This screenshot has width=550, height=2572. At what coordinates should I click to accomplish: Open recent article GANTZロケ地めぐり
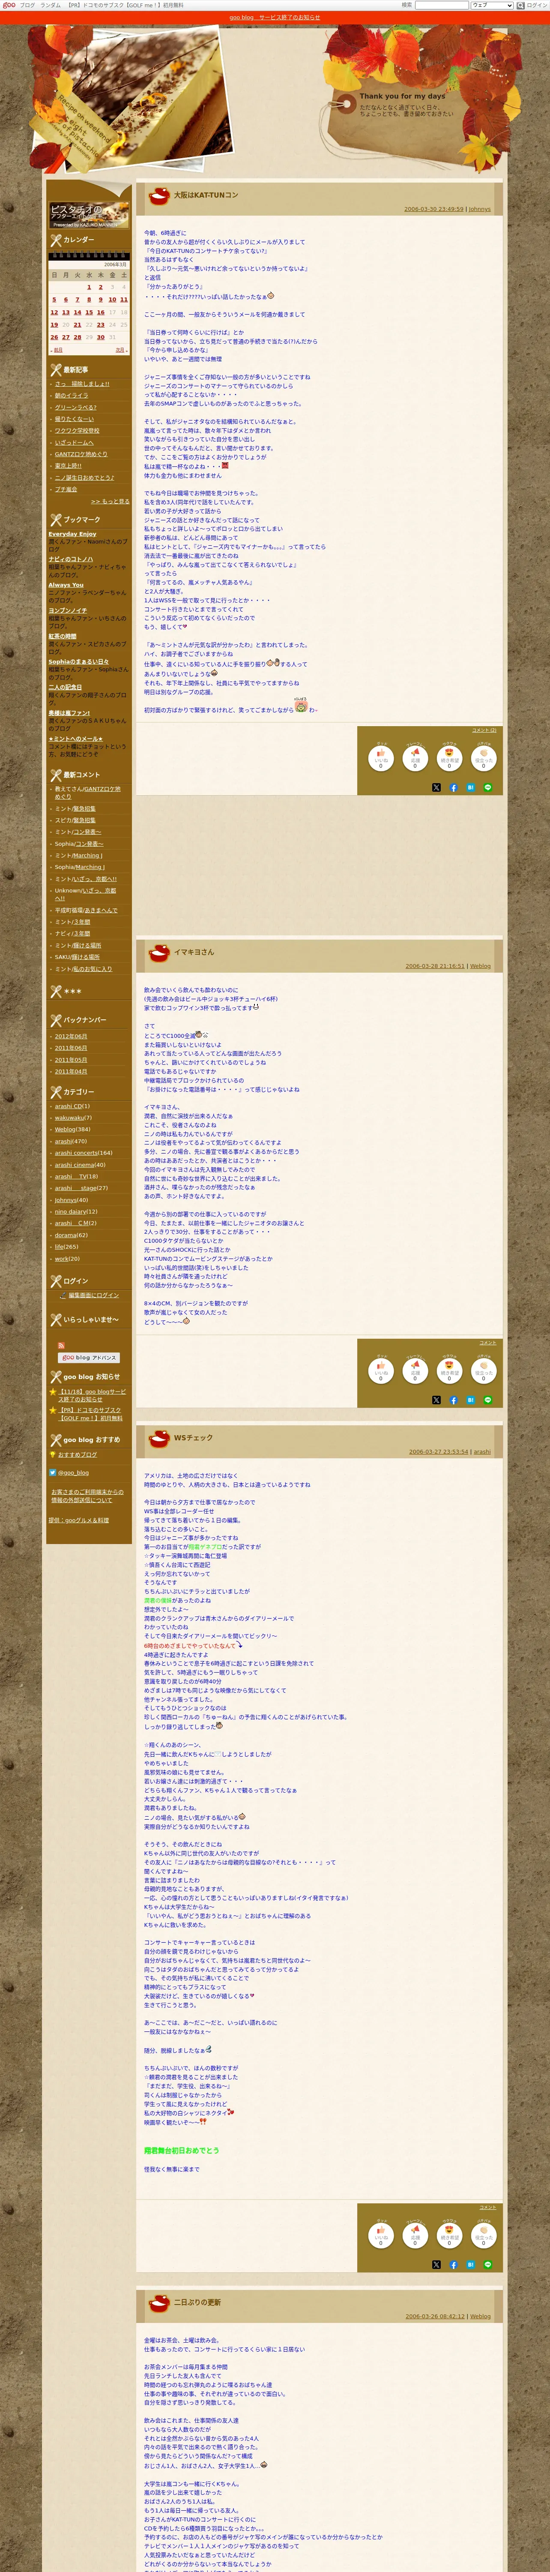point(81,454)
